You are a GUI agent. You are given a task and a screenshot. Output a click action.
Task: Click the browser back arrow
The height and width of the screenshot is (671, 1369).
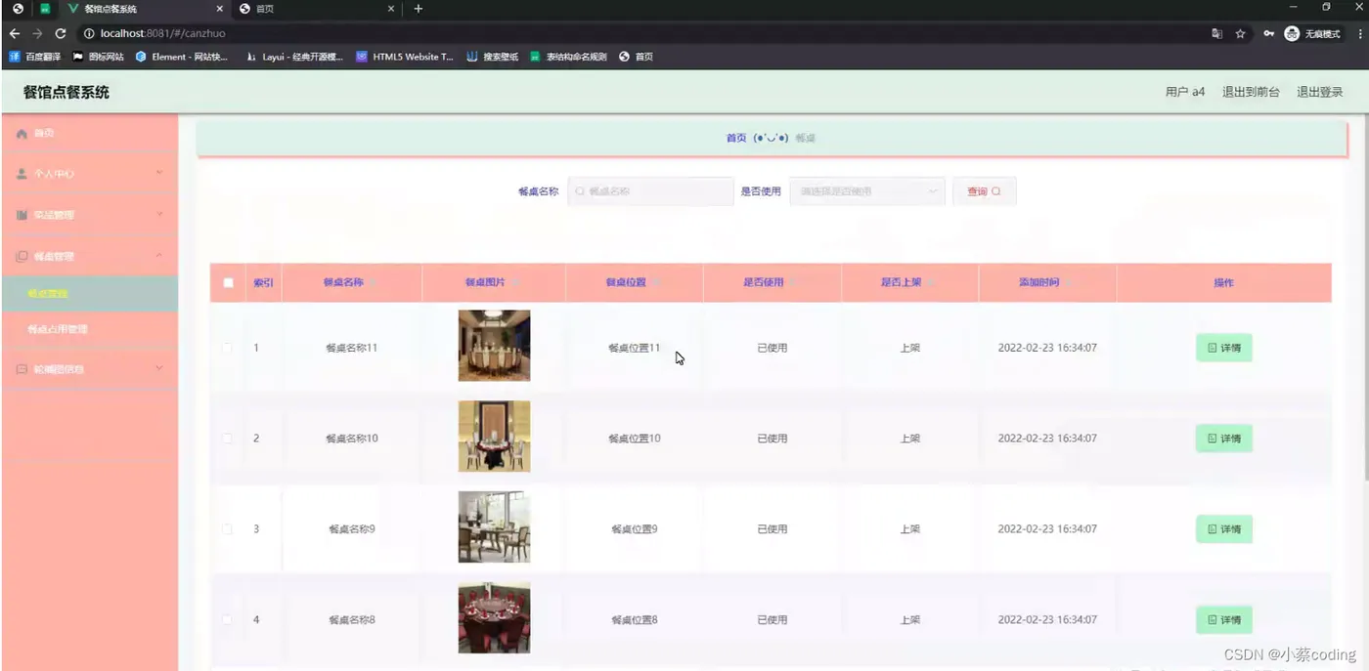point(14,33)
